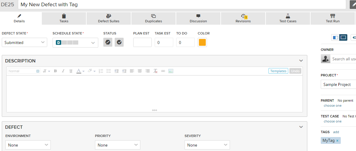Click the Bold formatting icon
The image size is (356, 151).
55,71
